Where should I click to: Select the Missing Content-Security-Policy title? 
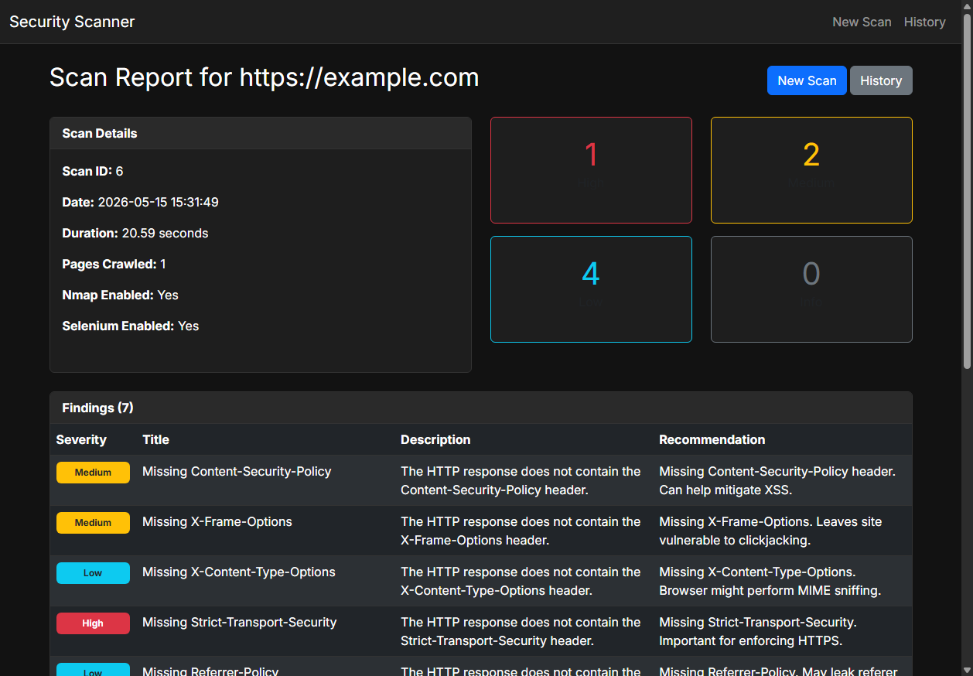[237, 471]
